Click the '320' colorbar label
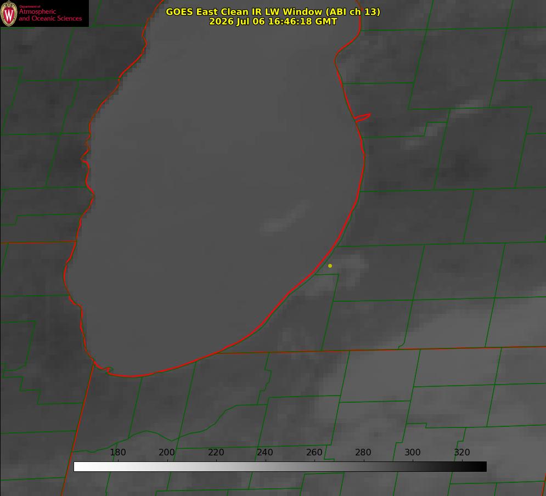 click(462, 452)
